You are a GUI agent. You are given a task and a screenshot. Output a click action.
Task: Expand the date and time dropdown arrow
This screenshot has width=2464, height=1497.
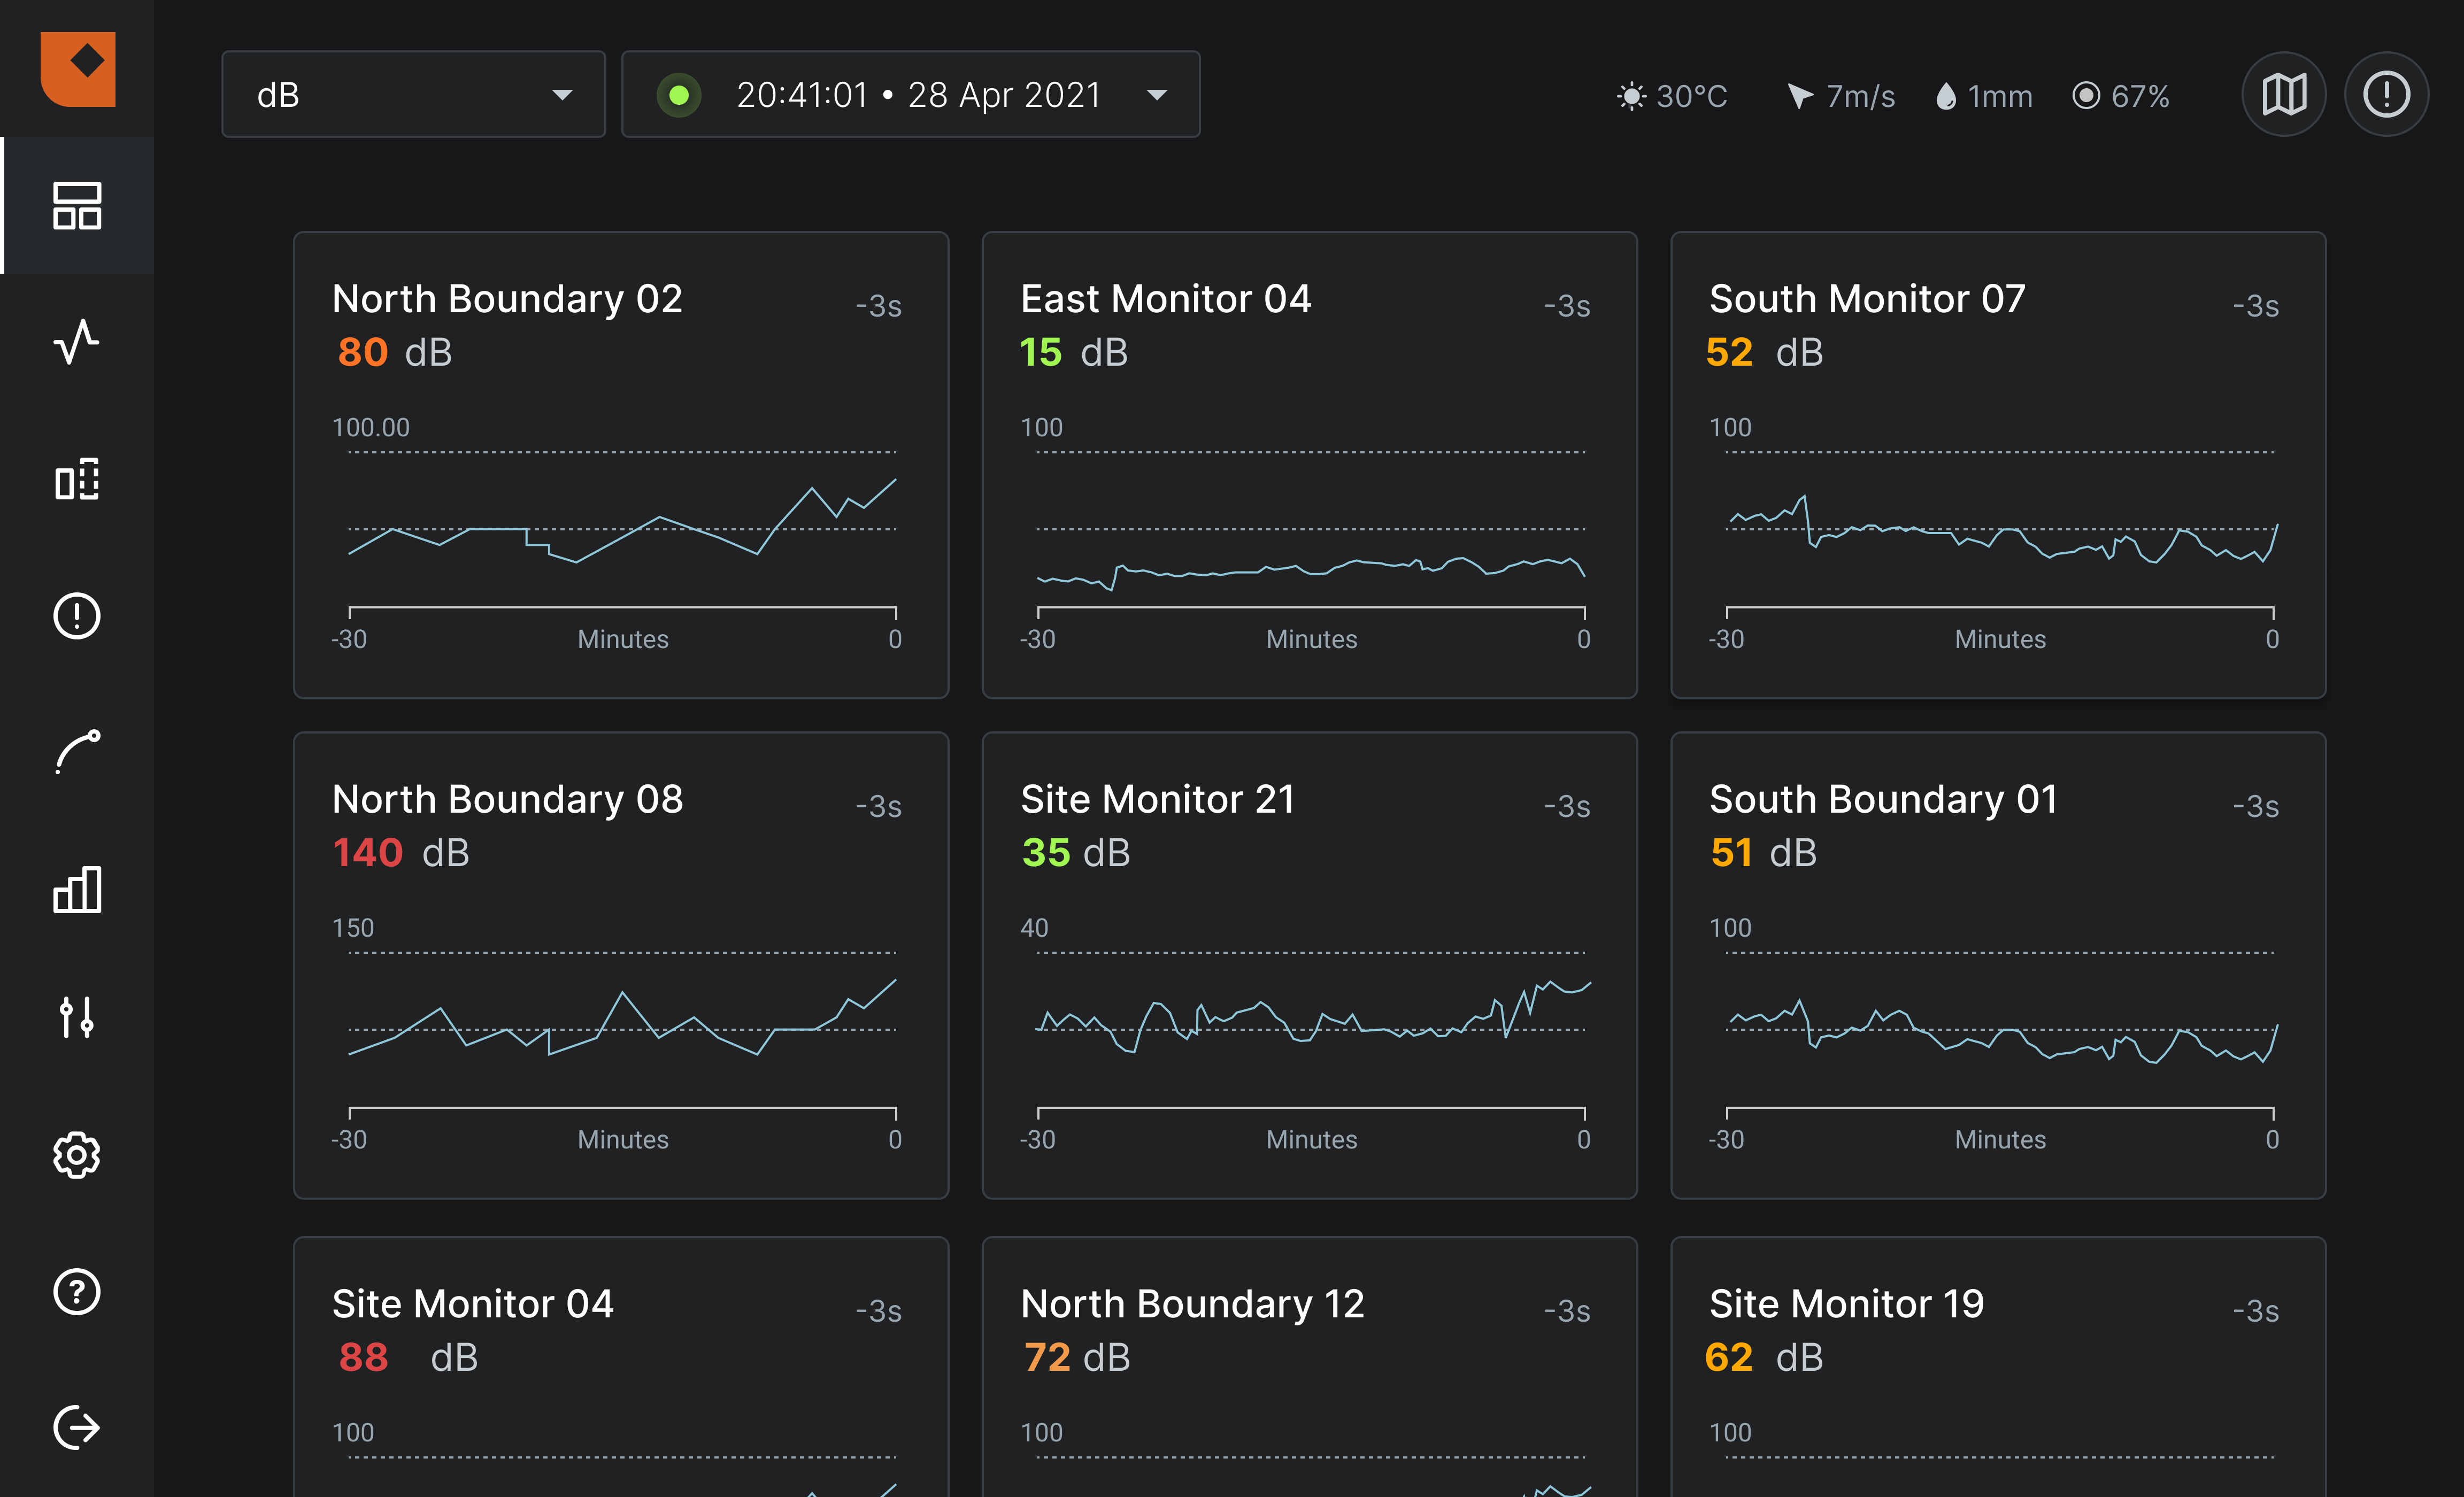coord(1157,95)
